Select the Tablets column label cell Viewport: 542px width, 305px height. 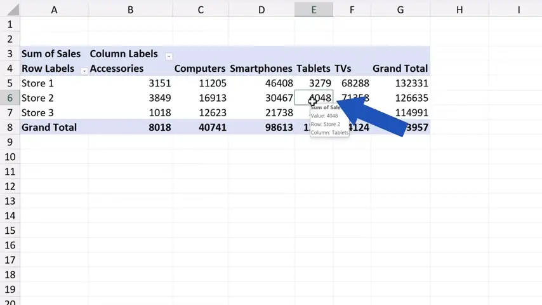coord(313,69)
